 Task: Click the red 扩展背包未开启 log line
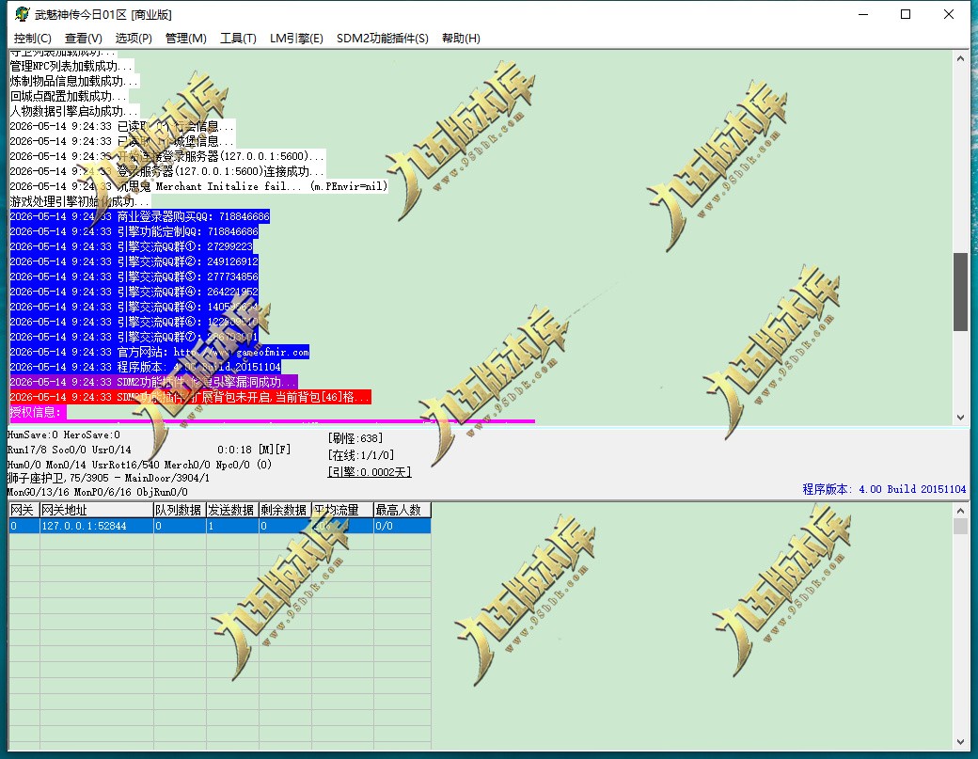190,397
